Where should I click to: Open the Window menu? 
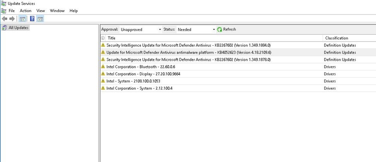(x=57, y=11)
